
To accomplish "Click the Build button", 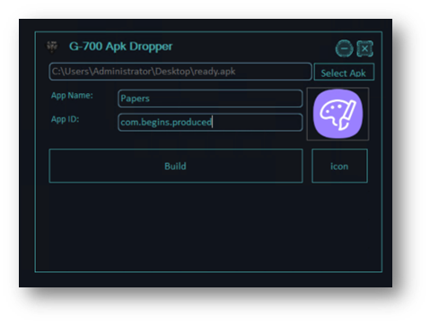I will [x=176, y=166].
